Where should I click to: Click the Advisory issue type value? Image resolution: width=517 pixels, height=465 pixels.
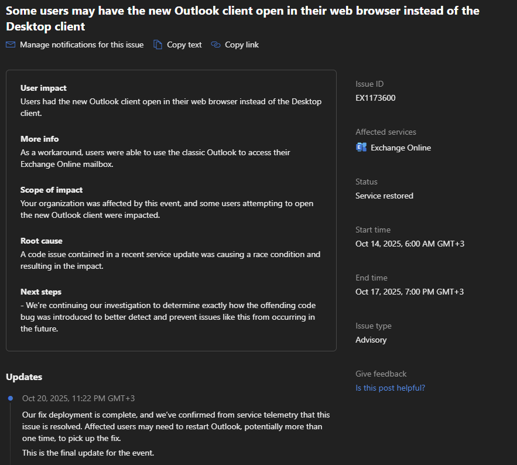371,340
